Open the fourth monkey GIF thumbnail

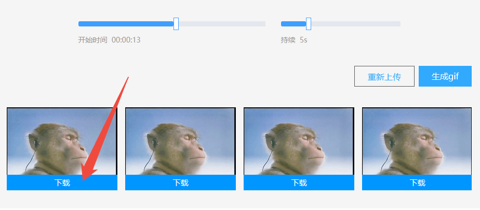[417, 141]
